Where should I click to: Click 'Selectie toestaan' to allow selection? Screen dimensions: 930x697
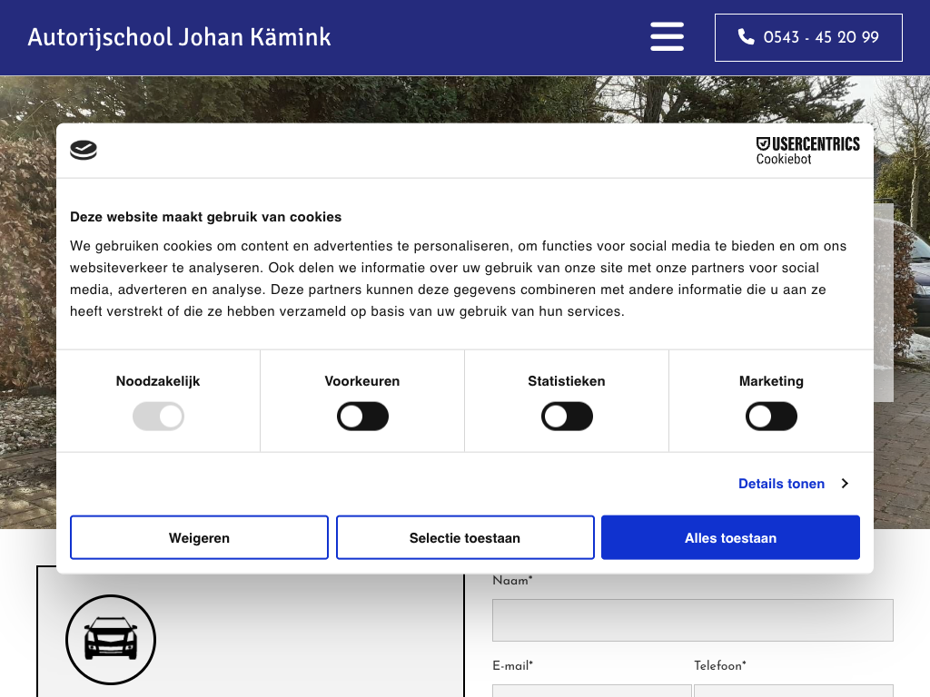(x=465, y=538)
